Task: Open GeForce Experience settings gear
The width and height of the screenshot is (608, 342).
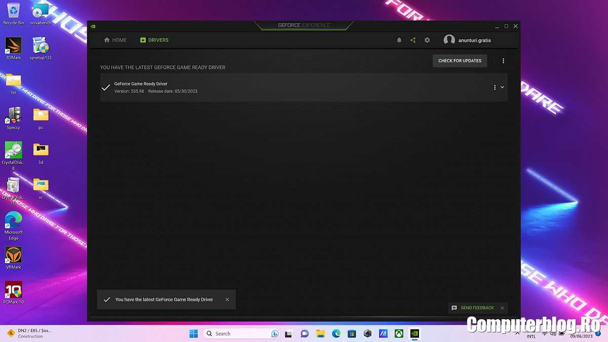Action: [x=427, y=40]
